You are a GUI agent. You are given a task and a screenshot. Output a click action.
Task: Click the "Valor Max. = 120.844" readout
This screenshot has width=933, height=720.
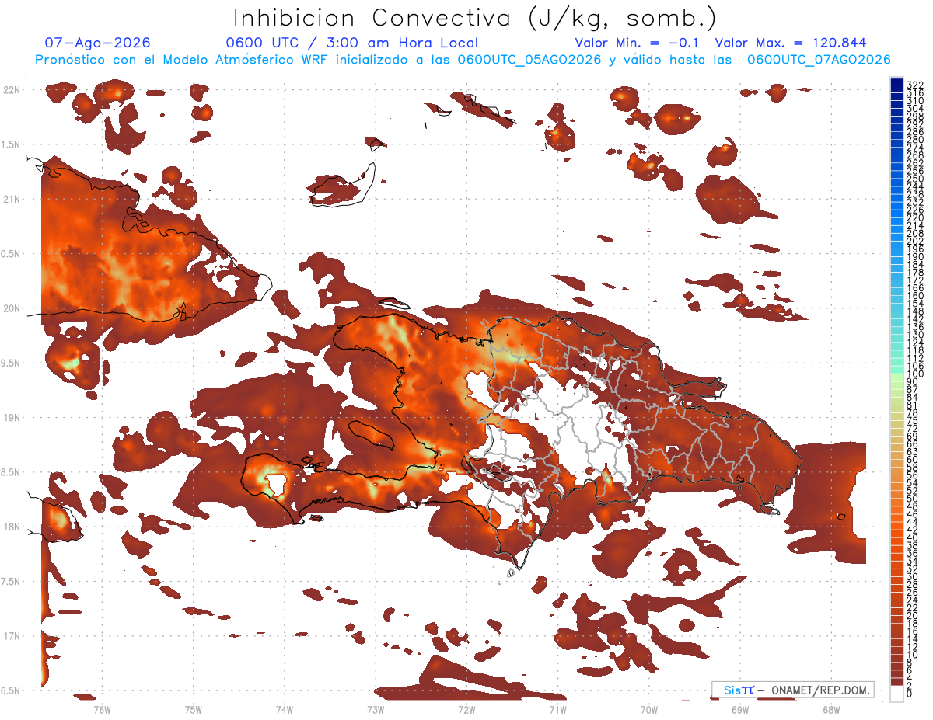tap(791, 43)
